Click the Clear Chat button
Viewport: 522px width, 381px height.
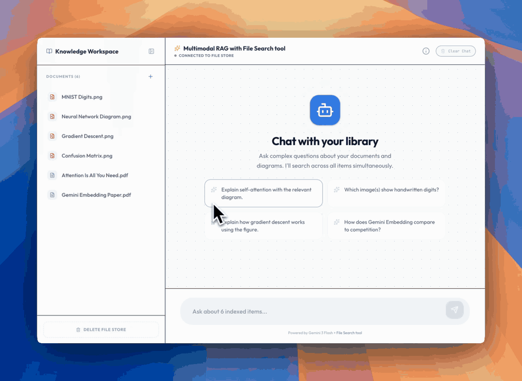pyautogui.click(x=455, y=51)
